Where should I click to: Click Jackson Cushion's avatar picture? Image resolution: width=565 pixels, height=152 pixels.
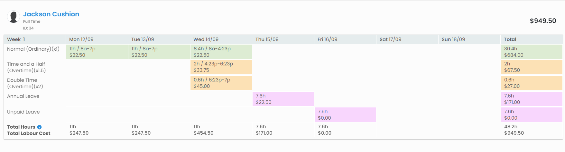14,17
